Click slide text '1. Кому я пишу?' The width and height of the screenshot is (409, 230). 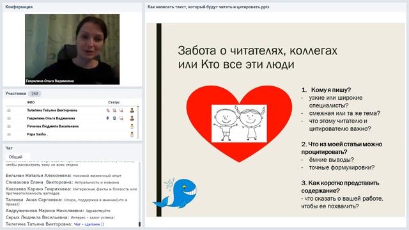coord(326,90)
